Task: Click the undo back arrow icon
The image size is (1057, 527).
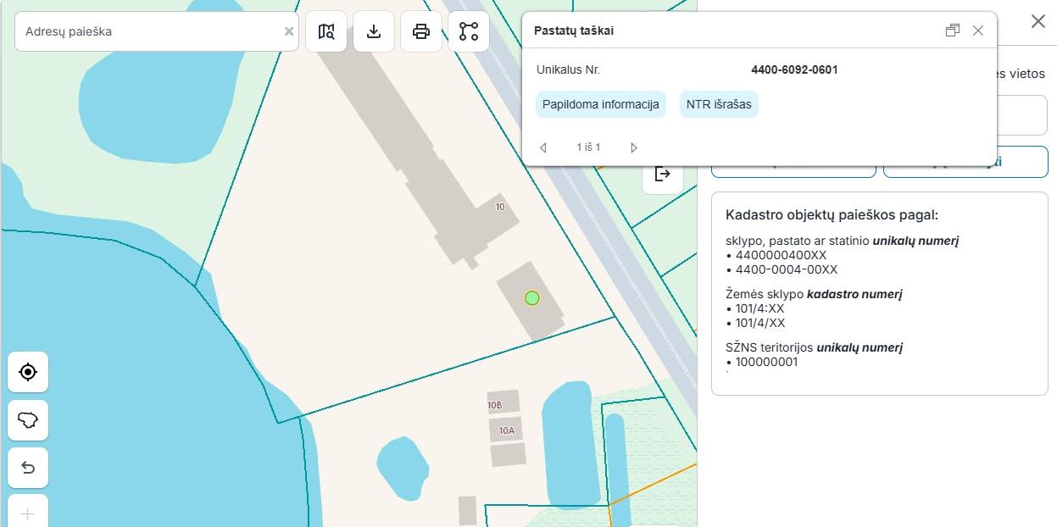Action: click(x=28, y=468)
